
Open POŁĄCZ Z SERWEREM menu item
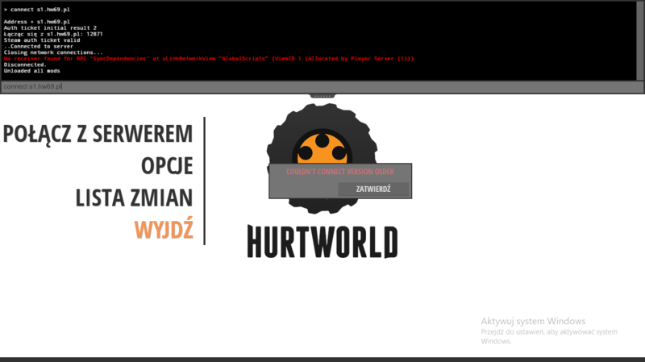click(x=98, y=134)
